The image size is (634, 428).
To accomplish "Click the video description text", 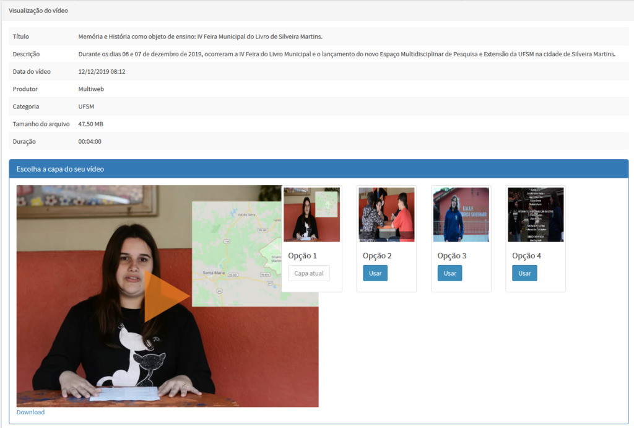I will coord(346,54).
